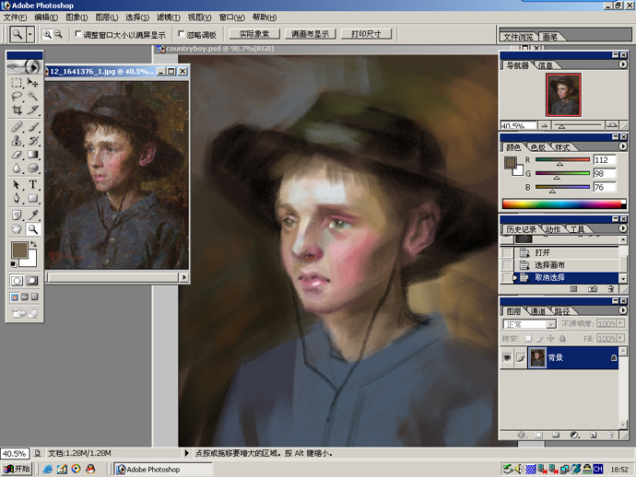The width and height of the screenshot is (636, 477).
Task: Open blend mode 正常 dropdown
Action: click(551, 325)
